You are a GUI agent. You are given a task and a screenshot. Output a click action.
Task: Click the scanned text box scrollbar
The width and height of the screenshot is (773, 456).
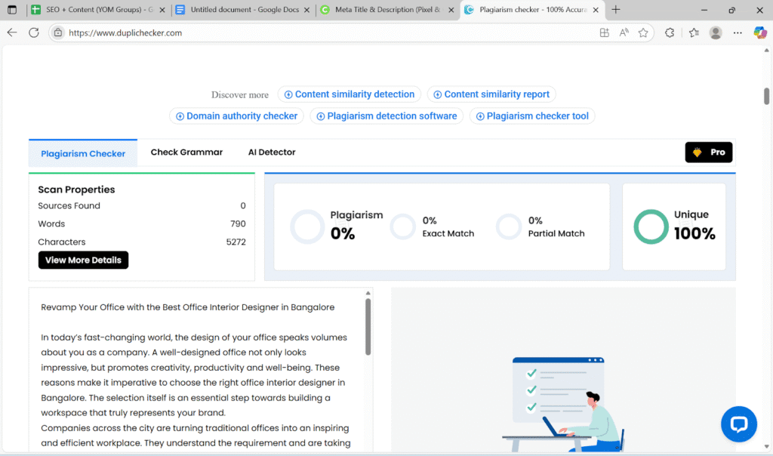368,325
